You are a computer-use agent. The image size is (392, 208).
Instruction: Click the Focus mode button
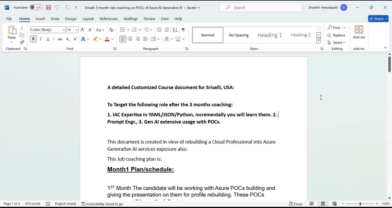point(296,204)
